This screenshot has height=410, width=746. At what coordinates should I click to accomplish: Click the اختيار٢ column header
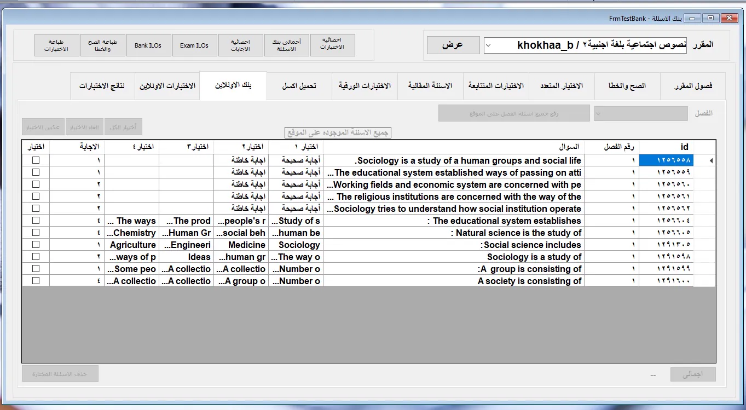pos(241,147)
